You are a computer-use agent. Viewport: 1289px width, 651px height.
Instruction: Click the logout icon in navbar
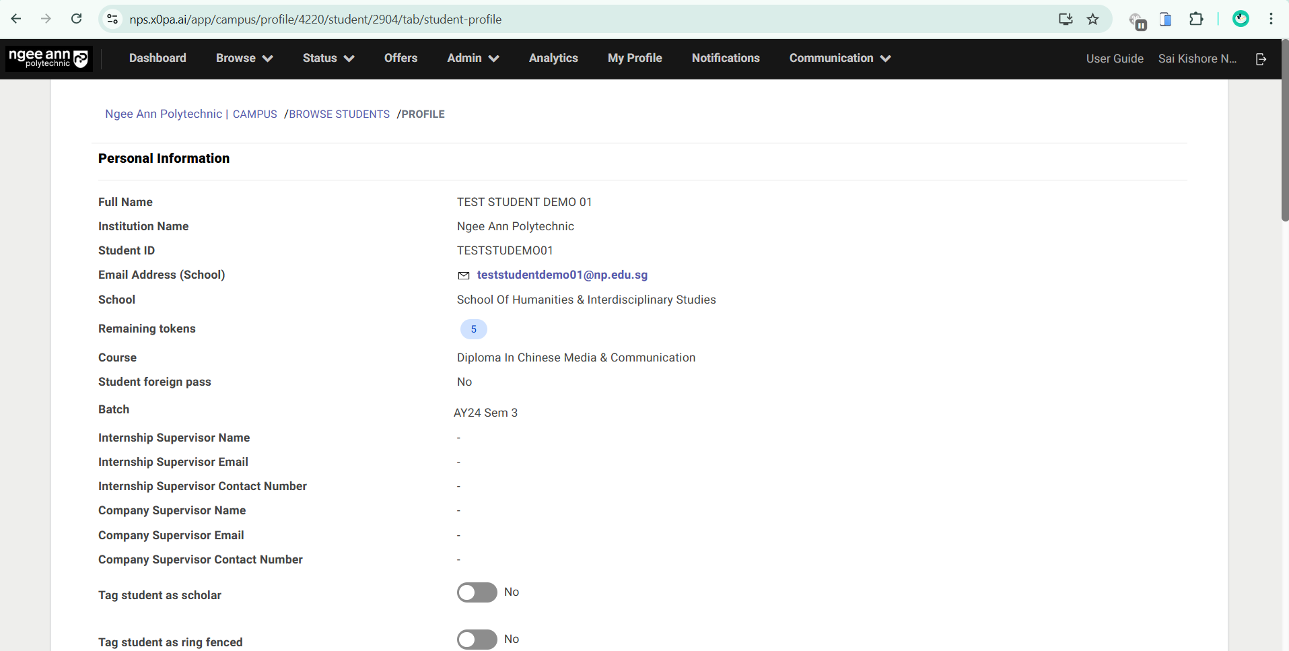click(x=1261, y=59)
